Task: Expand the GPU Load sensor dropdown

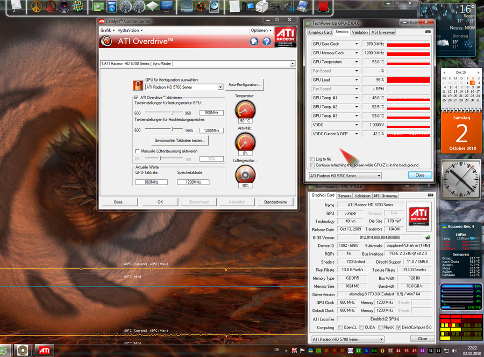Action: point(357,80)
